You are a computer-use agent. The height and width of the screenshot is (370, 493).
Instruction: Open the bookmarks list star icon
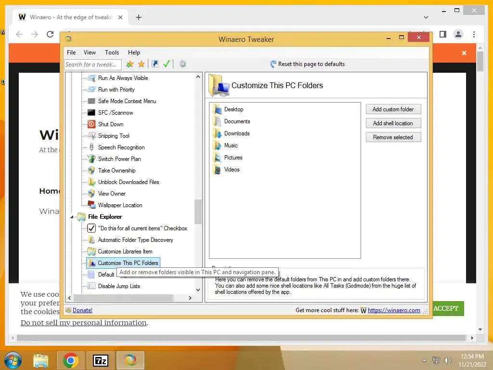pos(142,64)
